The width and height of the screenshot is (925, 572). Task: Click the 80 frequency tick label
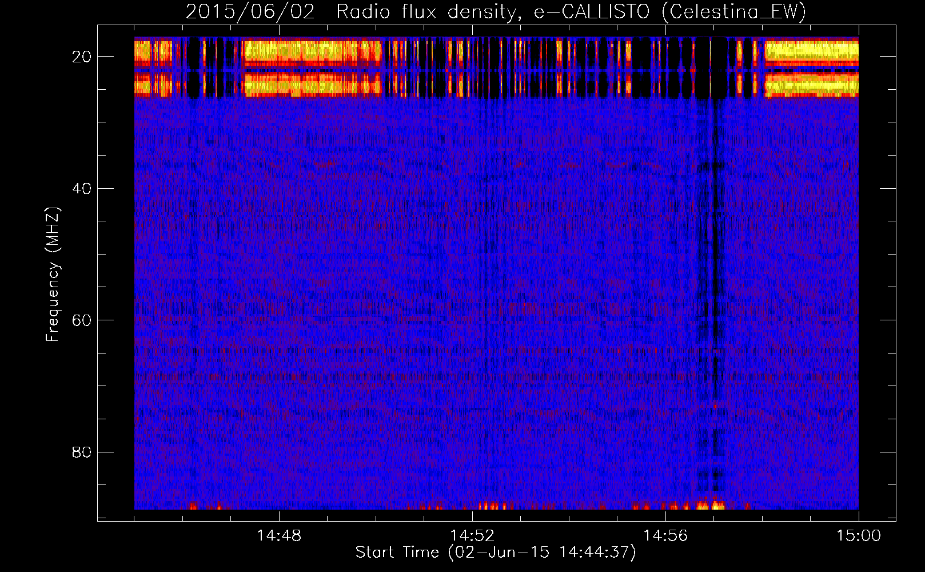point(82,452)
